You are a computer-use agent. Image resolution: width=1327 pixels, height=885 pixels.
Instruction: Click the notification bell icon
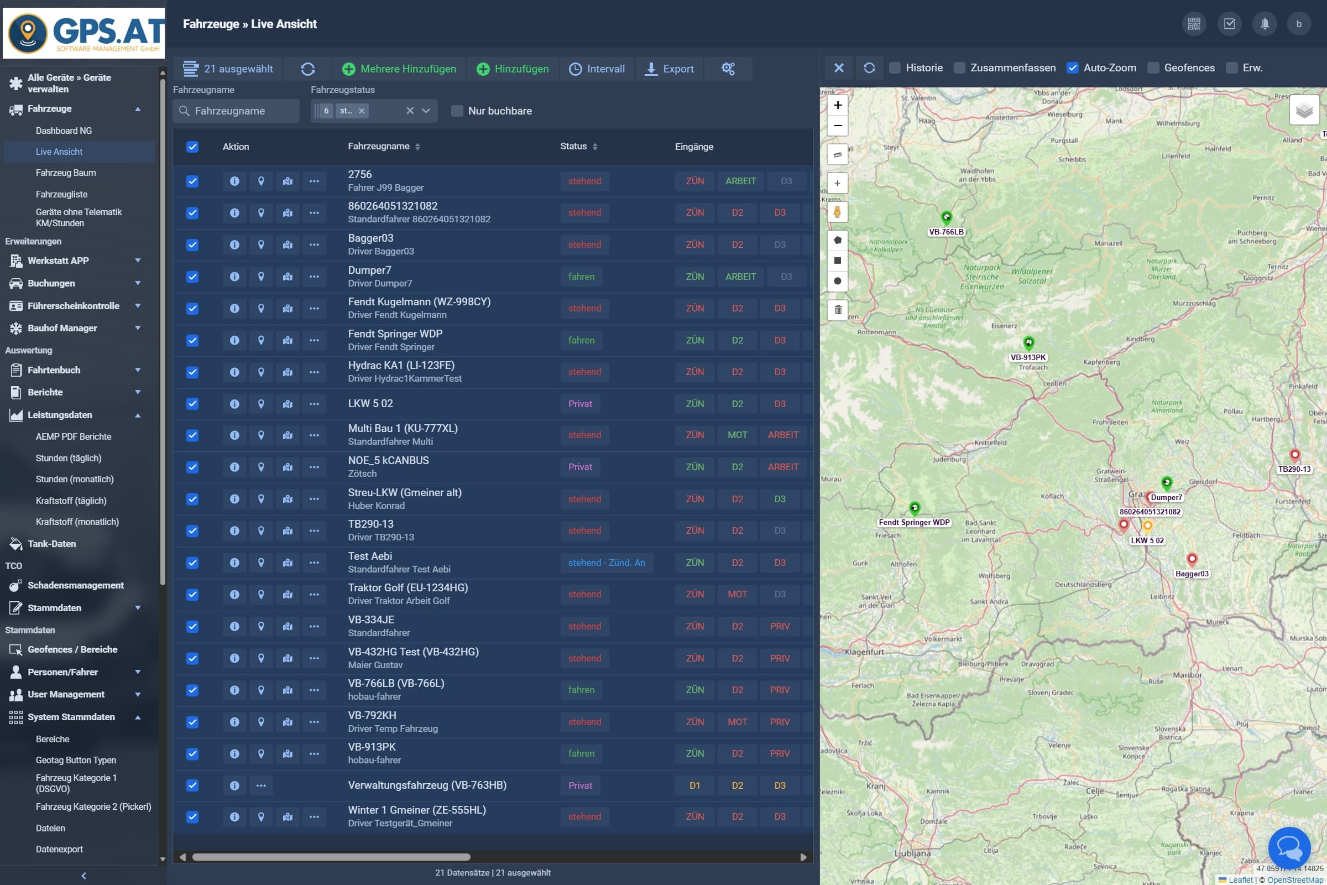1265,24
